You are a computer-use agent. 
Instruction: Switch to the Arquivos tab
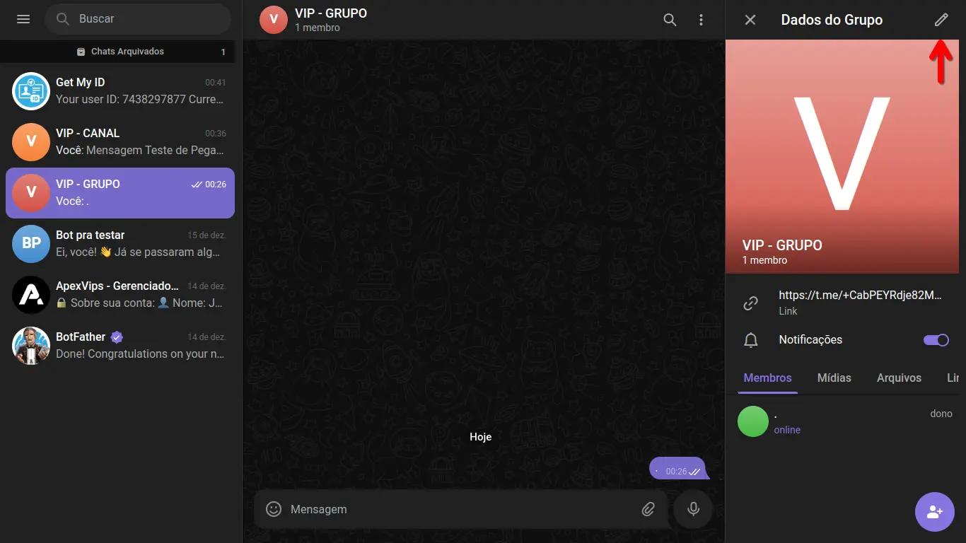click(x=899, y=378)
